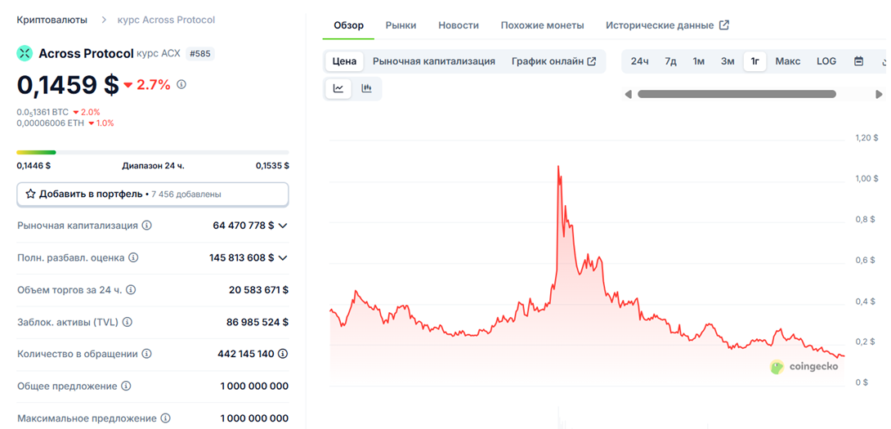The image size is (891, 429).
Task: Open the Новости tab
Action: [459, 25]
